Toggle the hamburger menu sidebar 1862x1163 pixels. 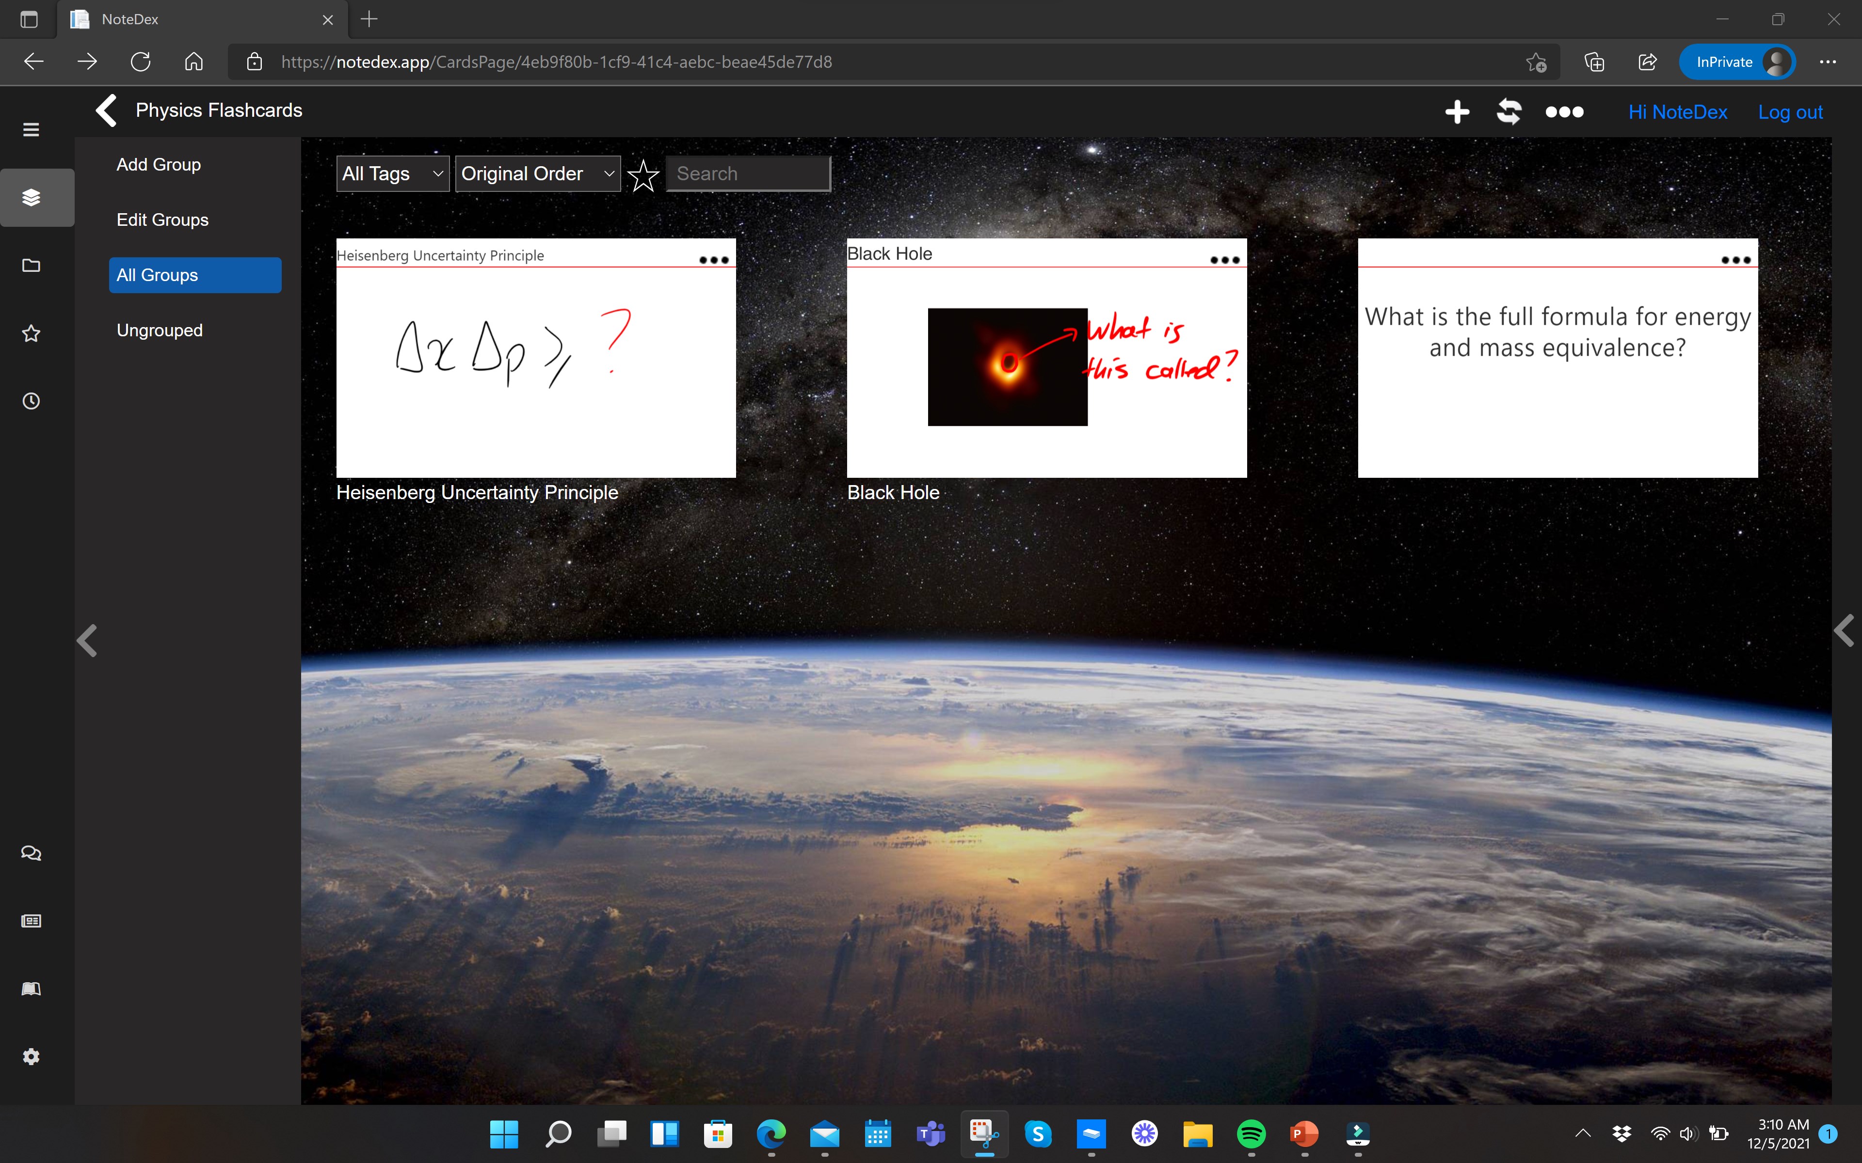[31, 129]
